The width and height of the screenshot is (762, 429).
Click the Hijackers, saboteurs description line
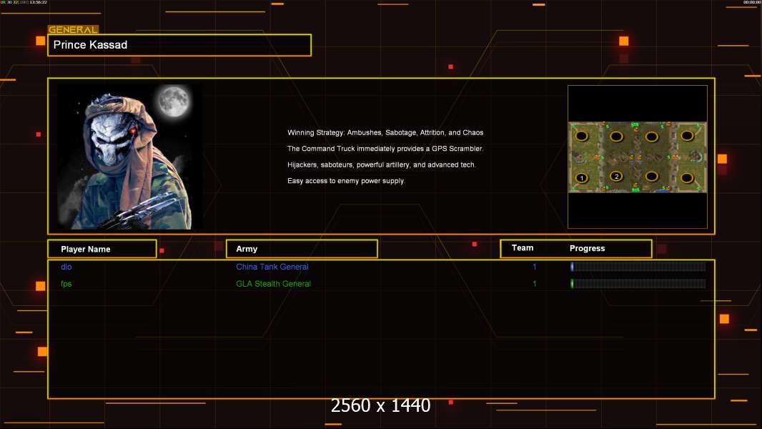[382, 164]
